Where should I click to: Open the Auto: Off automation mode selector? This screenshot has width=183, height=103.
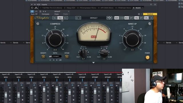[x=34, y=14]
